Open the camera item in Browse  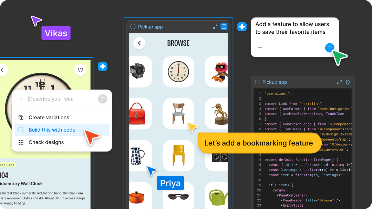pyautogui.click(x=141, y=72)
